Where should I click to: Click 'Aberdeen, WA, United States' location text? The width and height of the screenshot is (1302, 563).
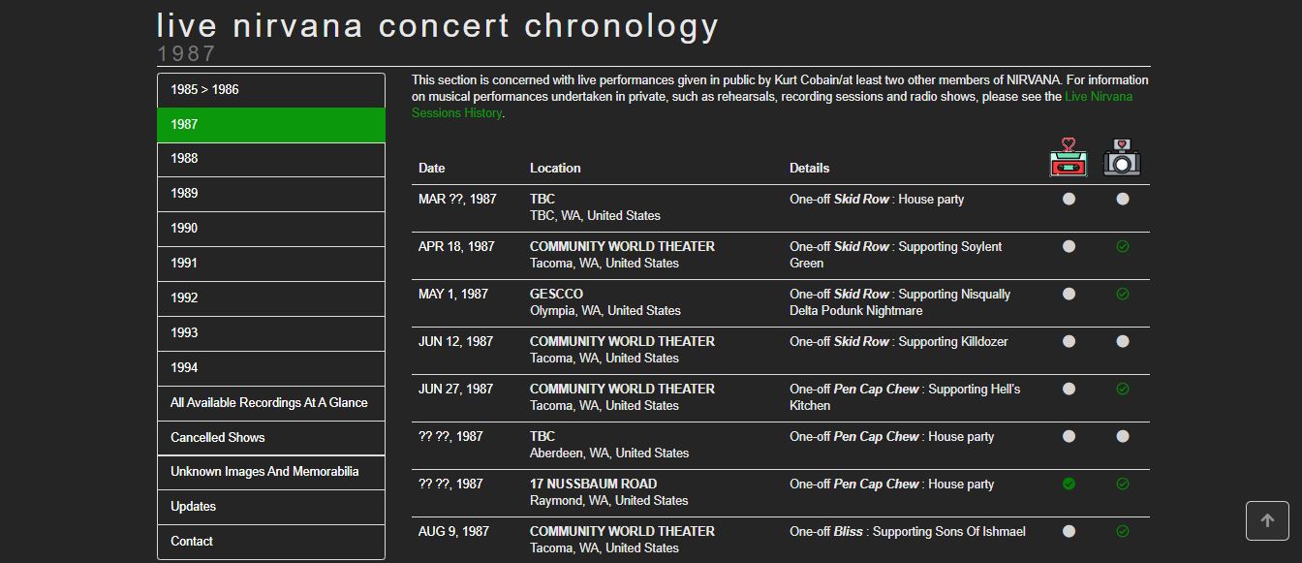[x=609, y=453]
